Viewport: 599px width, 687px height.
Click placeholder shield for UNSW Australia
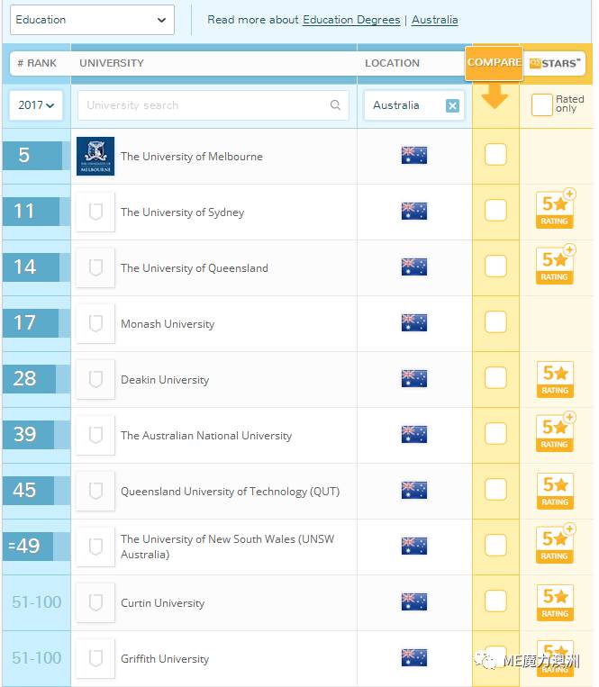95,547
